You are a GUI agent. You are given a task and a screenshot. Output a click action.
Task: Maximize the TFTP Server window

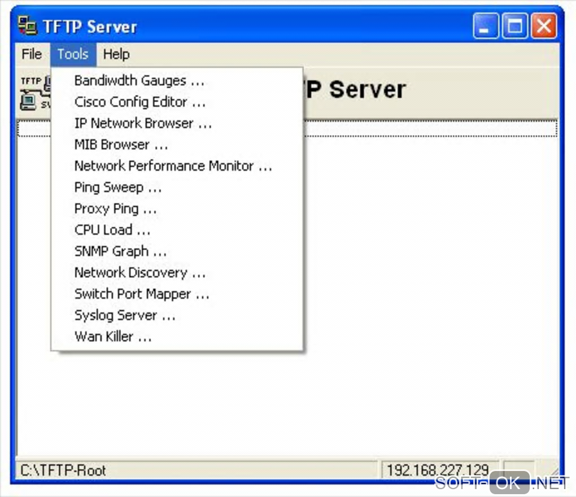point(514,26)
